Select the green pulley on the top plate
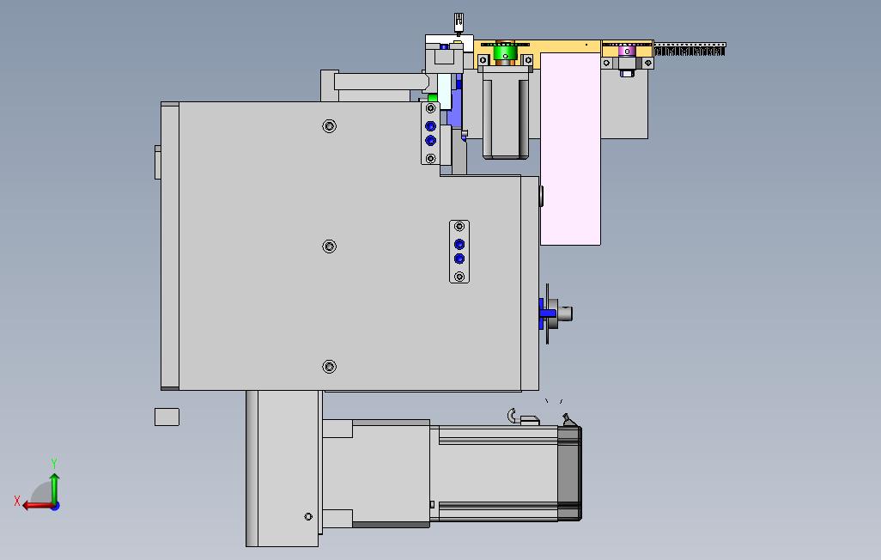The height and width of the screenshot is (560, 881). tap(505, 53)
